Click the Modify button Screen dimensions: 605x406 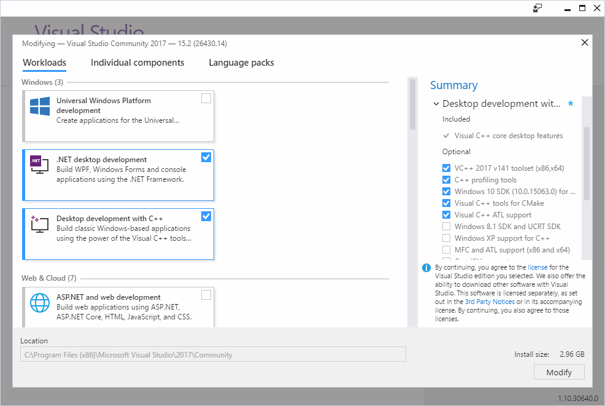click(559, 372)
